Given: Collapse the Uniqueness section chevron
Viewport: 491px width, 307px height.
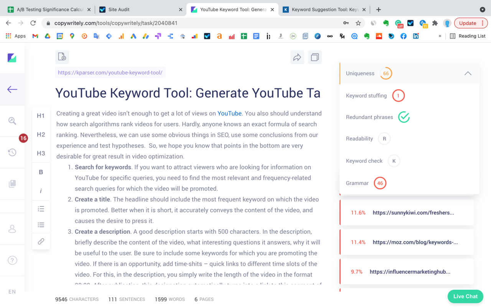Looking at the screenshot, I should coord(468,73).
